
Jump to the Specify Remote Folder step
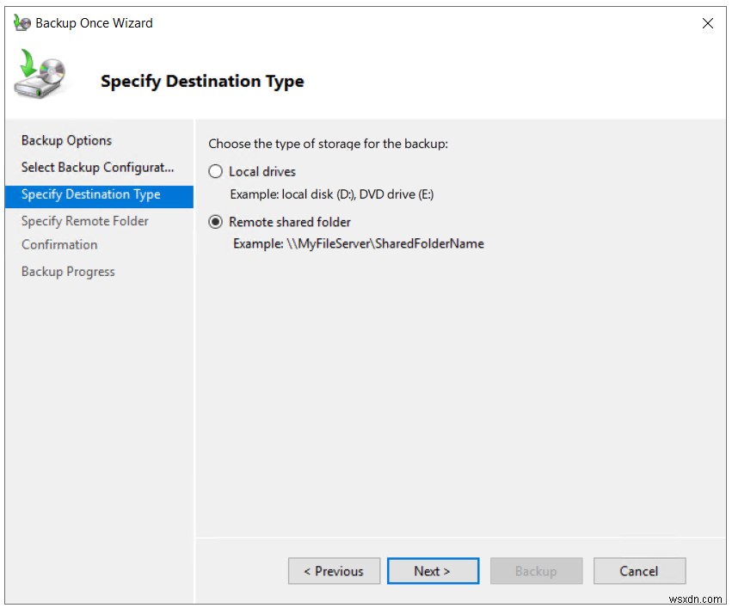pos(84,220)
